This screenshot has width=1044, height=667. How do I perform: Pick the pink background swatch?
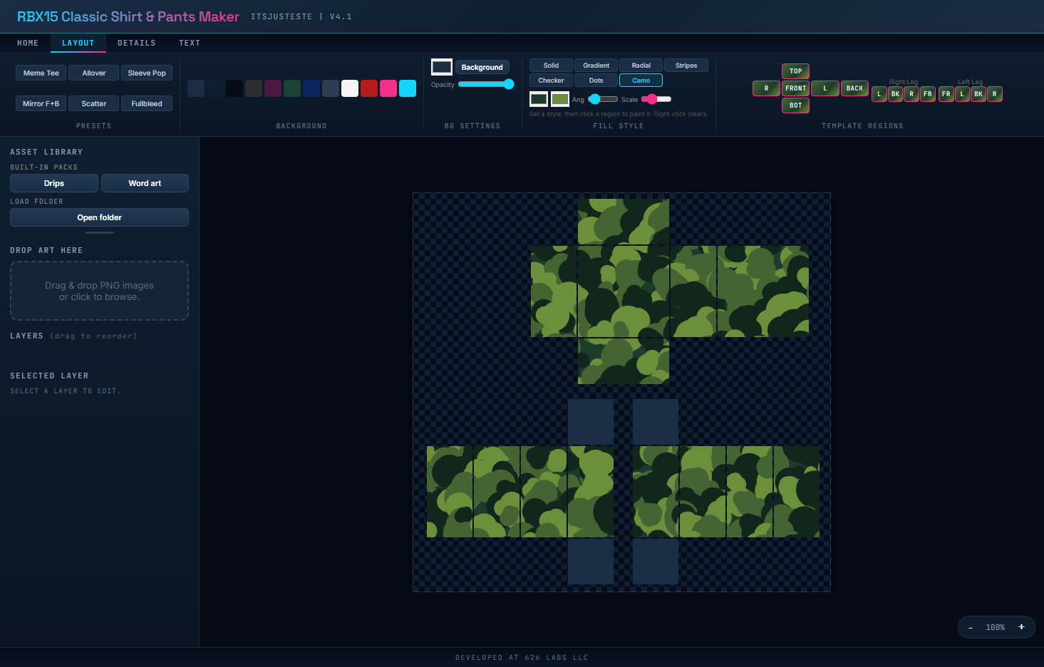[x=388, y=88]
